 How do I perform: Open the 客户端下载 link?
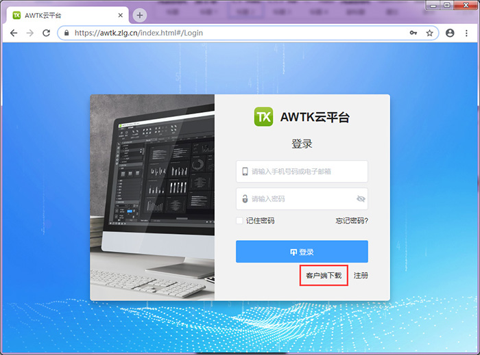tap(324, 276)
